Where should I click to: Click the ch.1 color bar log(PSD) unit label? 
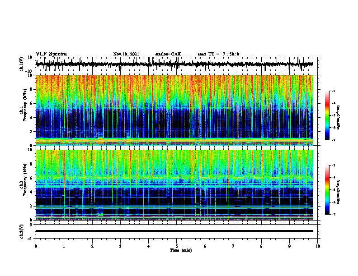[x=339, y=118]
